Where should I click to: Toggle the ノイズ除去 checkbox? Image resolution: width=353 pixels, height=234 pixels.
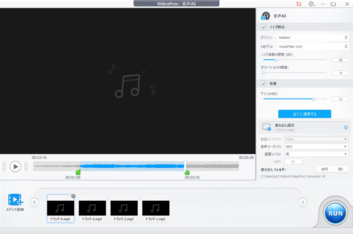click(263, 27)
